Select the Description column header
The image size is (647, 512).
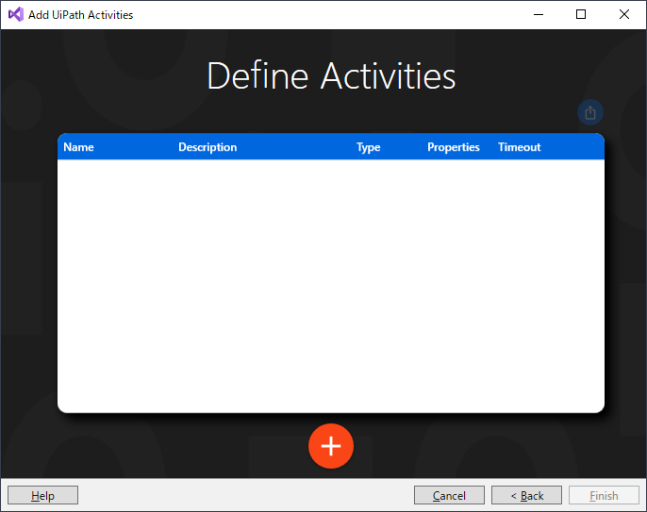coord(207,147)
